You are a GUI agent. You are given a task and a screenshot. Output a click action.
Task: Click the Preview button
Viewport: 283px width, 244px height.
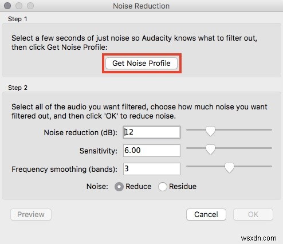pyautogui.click(x=31, y=214)
